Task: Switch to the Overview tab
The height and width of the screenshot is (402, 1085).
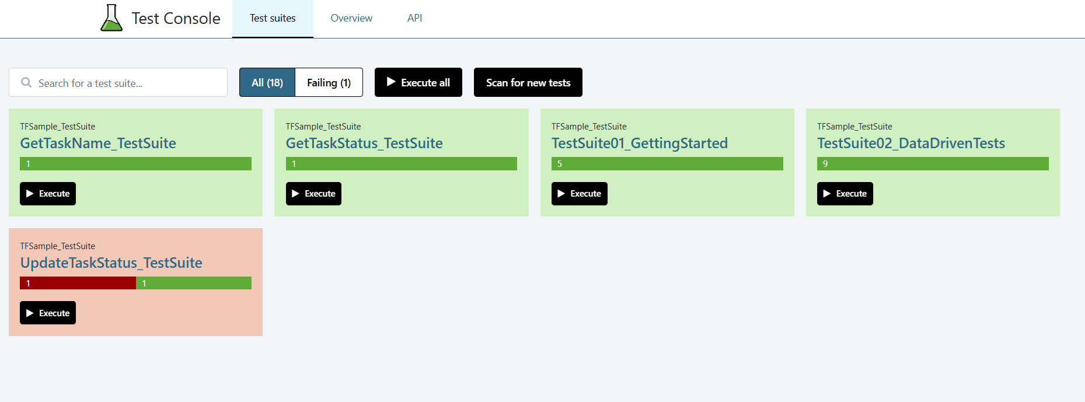Action: click(x=351, y=18)
